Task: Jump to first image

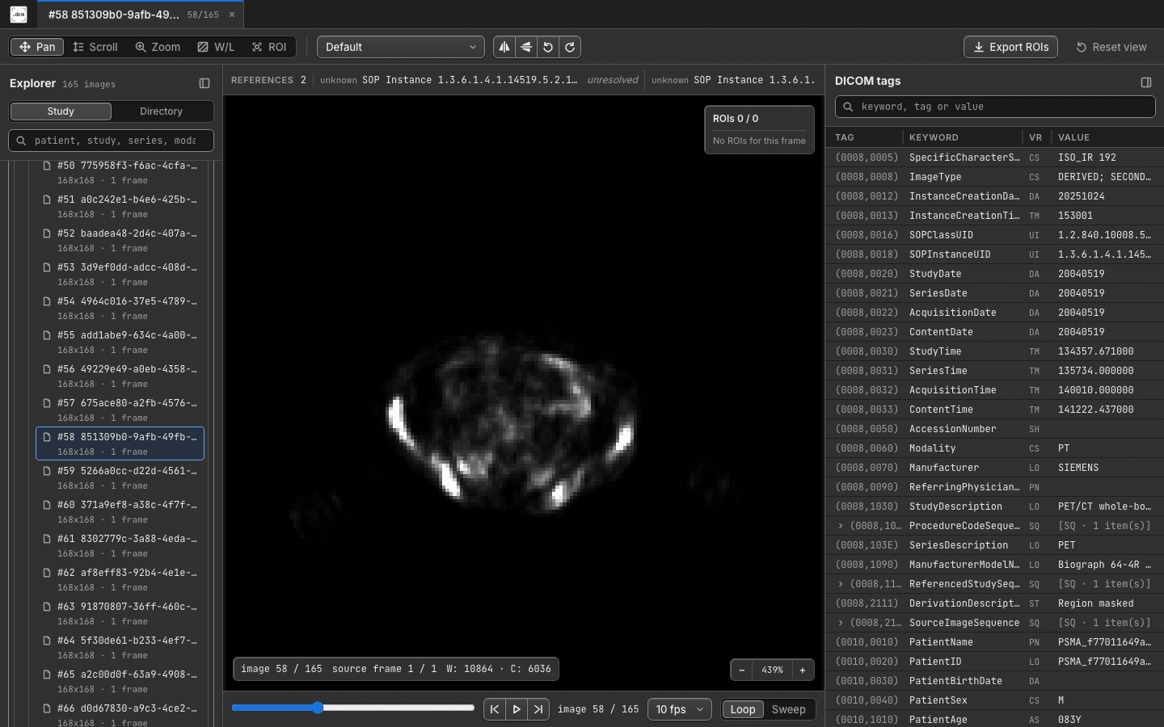Action: (495, 709)
